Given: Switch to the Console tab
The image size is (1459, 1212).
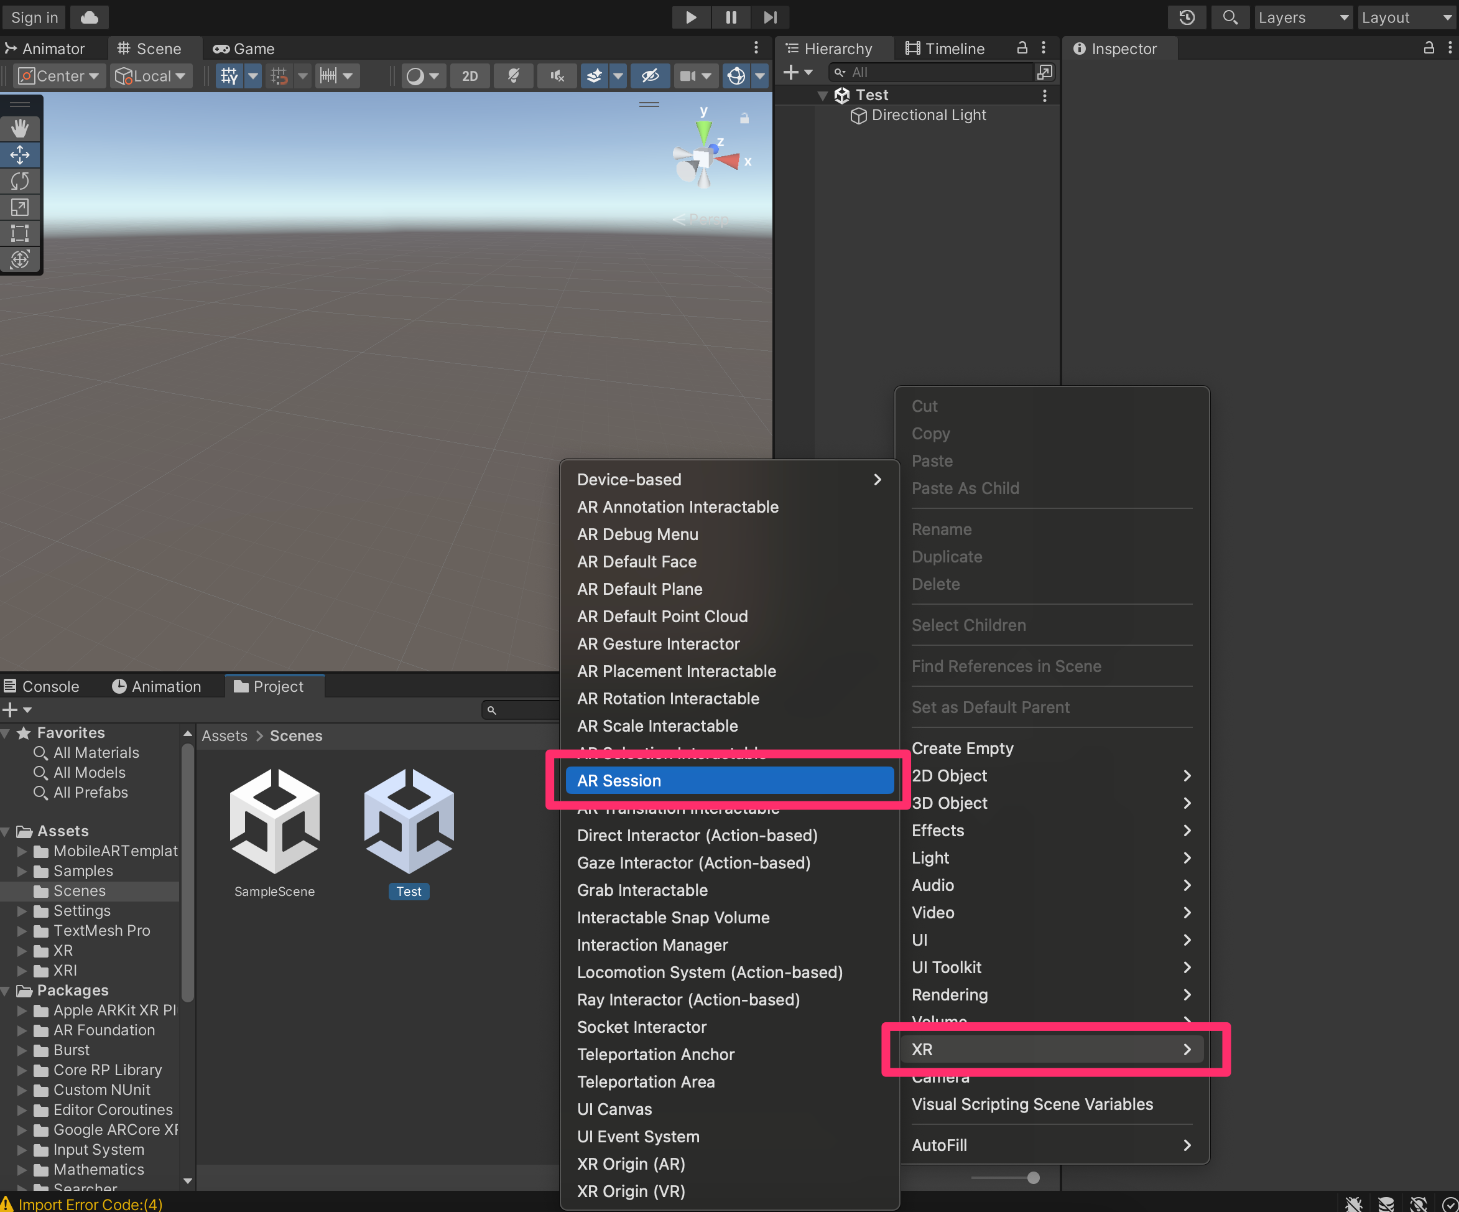Looking at the screenshot, I should 42,687.
